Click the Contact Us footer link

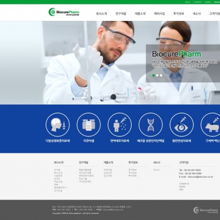pos(184,184)
